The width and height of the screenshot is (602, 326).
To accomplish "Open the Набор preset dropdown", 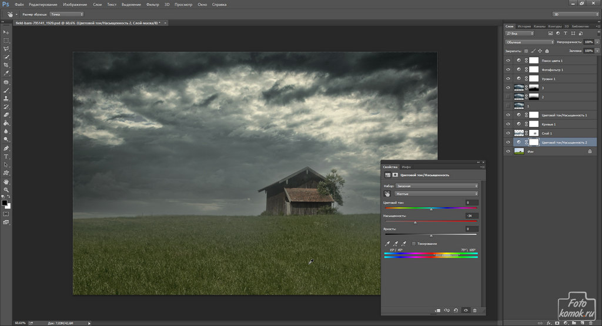I will pyautogui.click(x=437, y=186).
